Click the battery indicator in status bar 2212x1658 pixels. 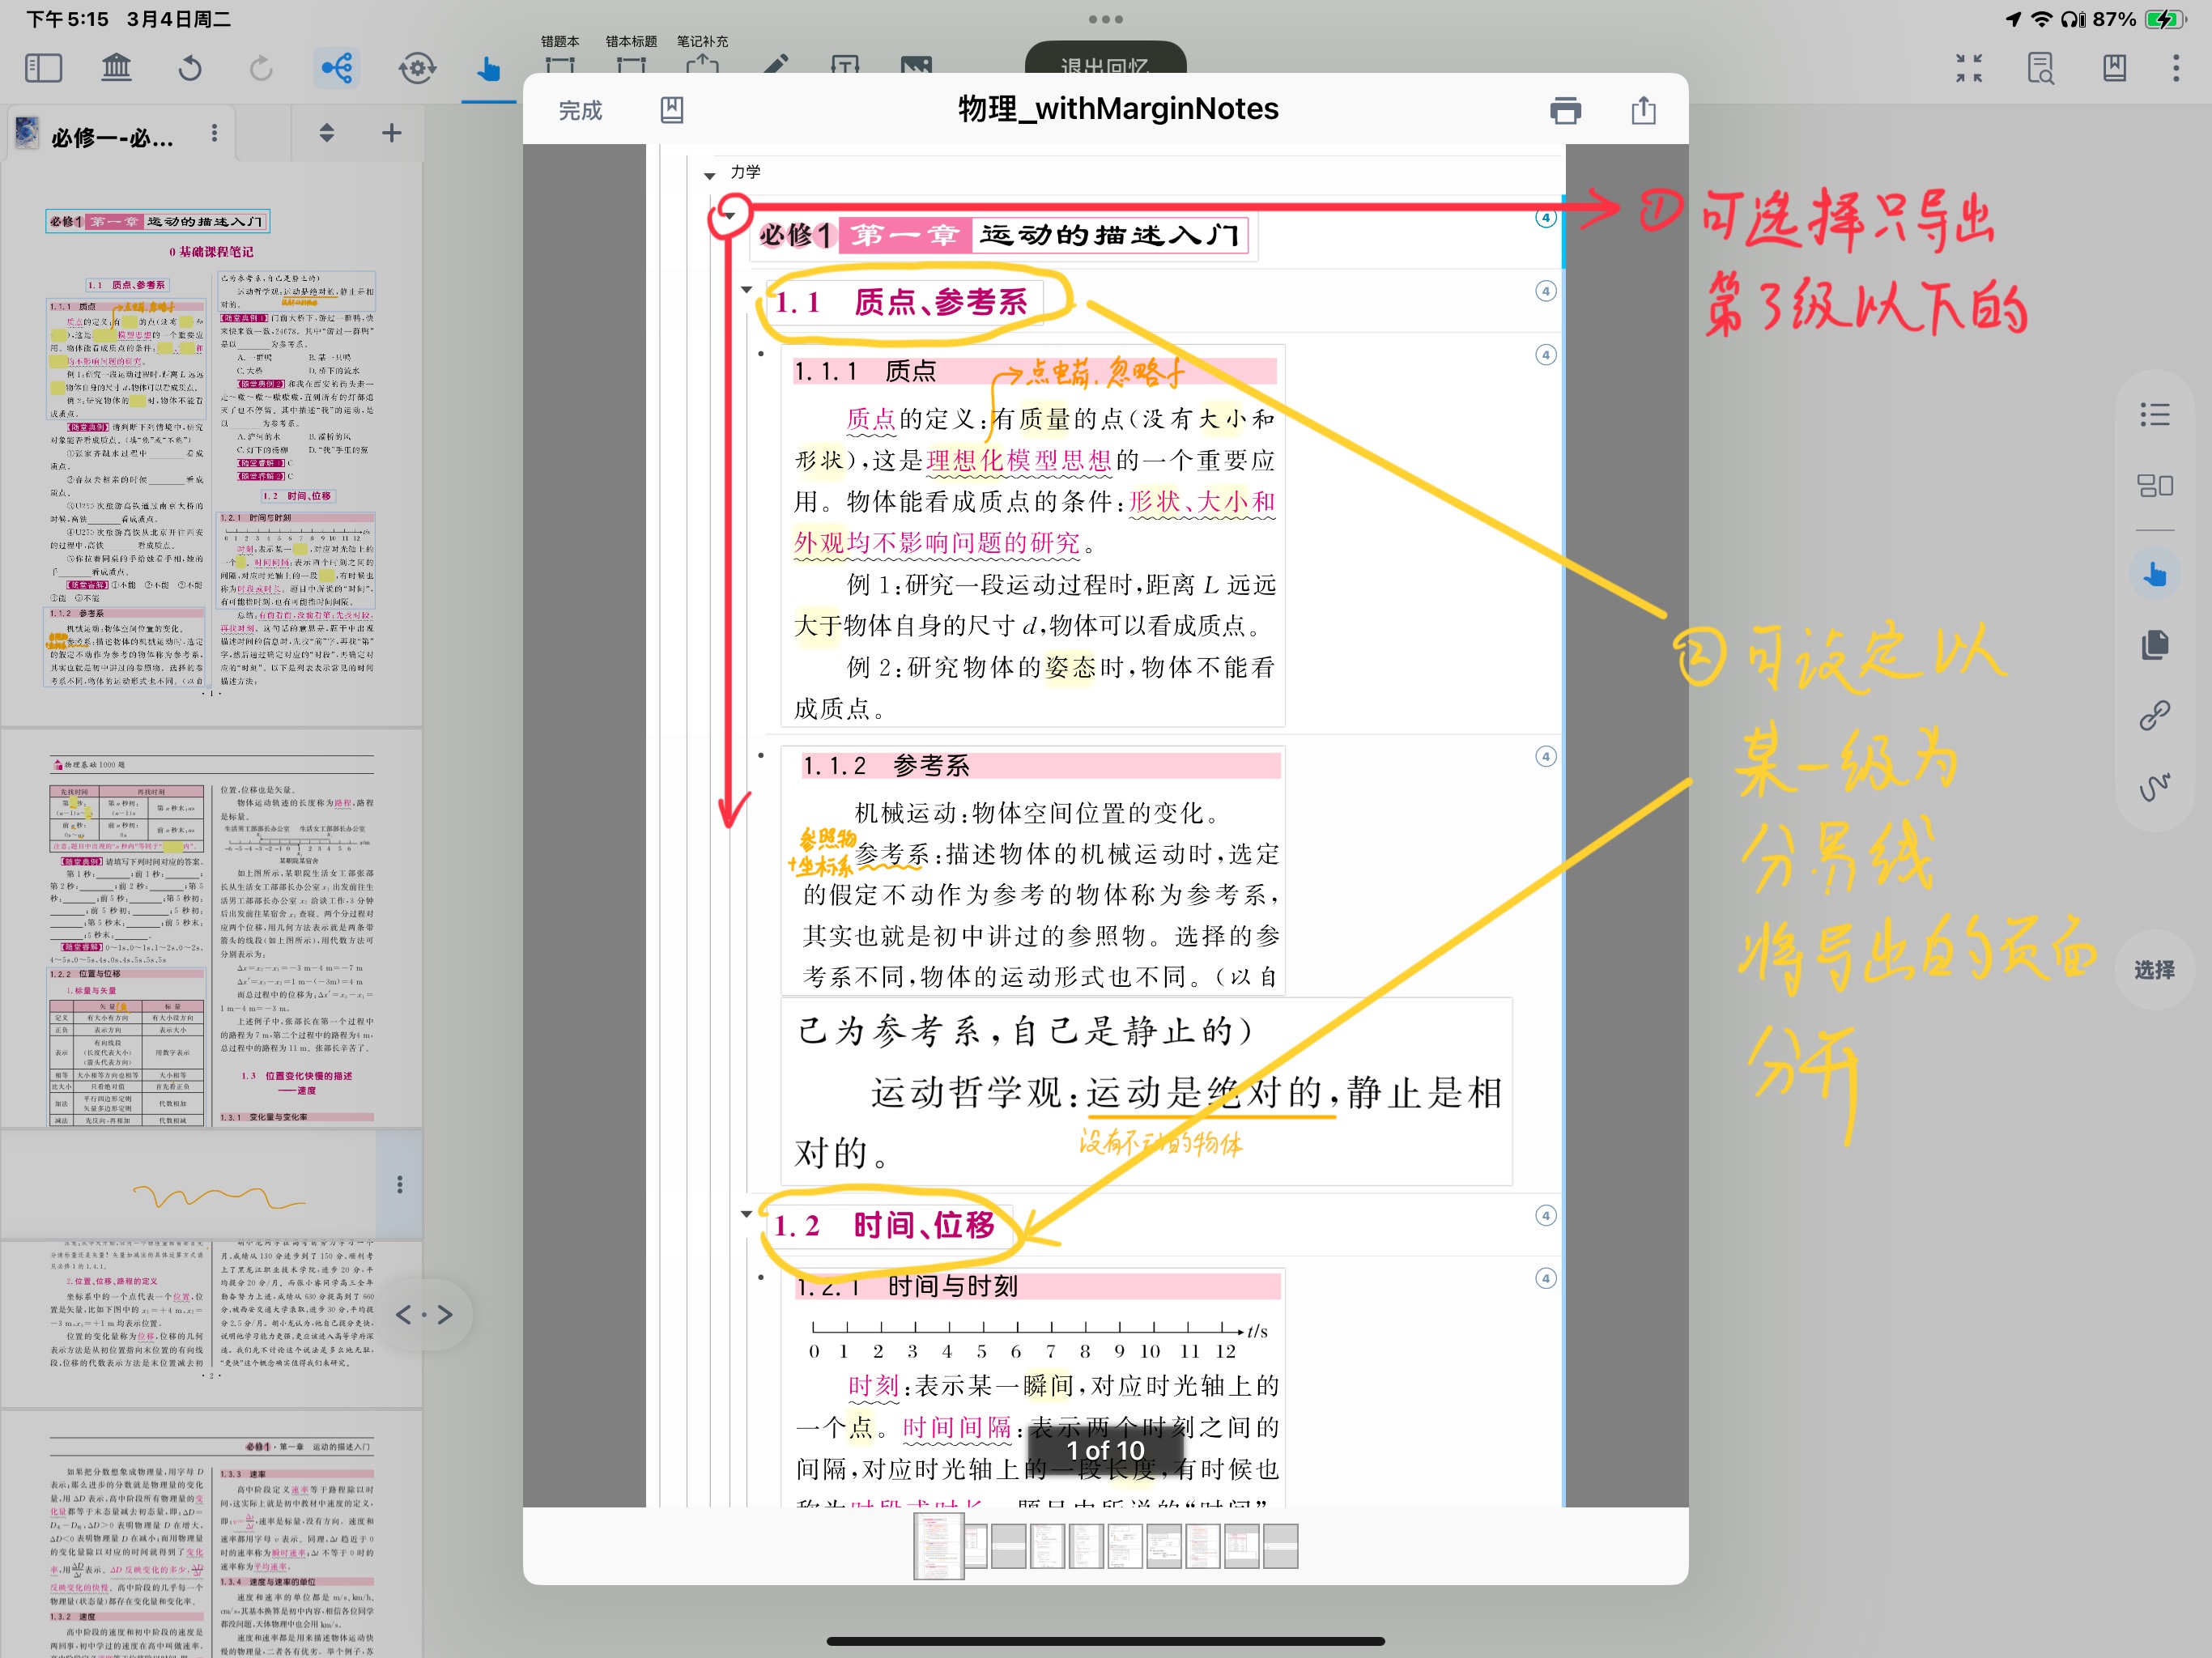pos(2166,19)
